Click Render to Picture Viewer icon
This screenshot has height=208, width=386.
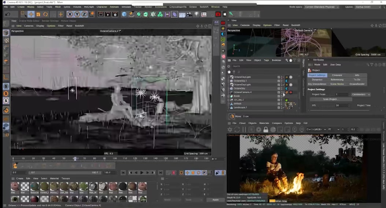(x=108, y=14)
